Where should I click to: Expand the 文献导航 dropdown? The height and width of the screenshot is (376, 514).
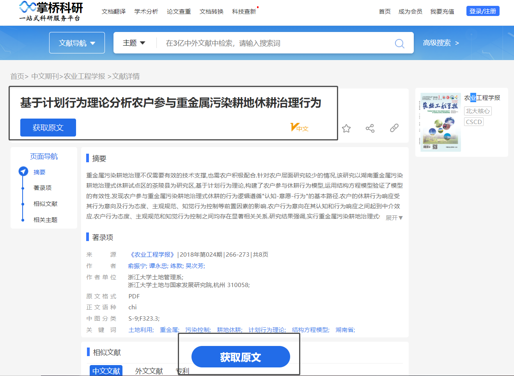pos(77,43)
